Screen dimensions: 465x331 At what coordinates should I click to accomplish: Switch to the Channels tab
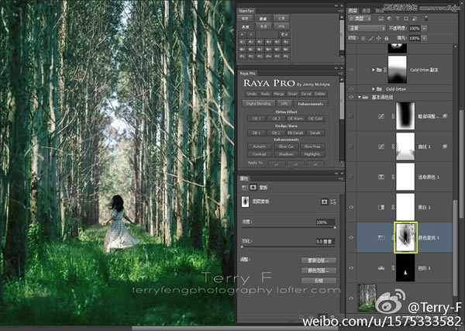[366, 11]
